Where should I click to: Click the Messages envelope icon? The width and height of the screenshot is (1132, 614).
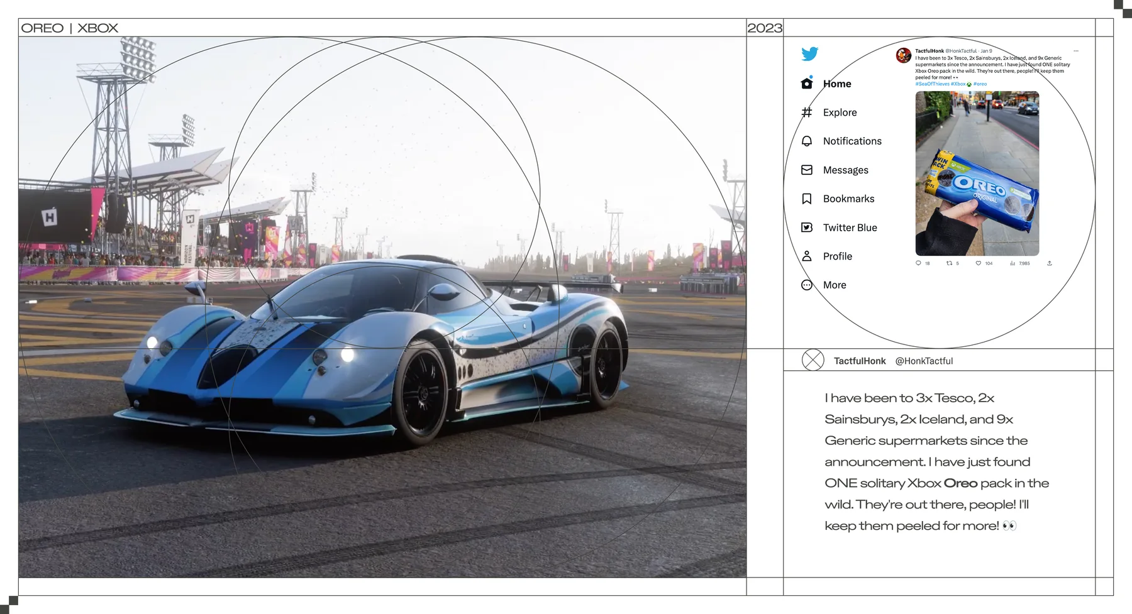point(807,170)
